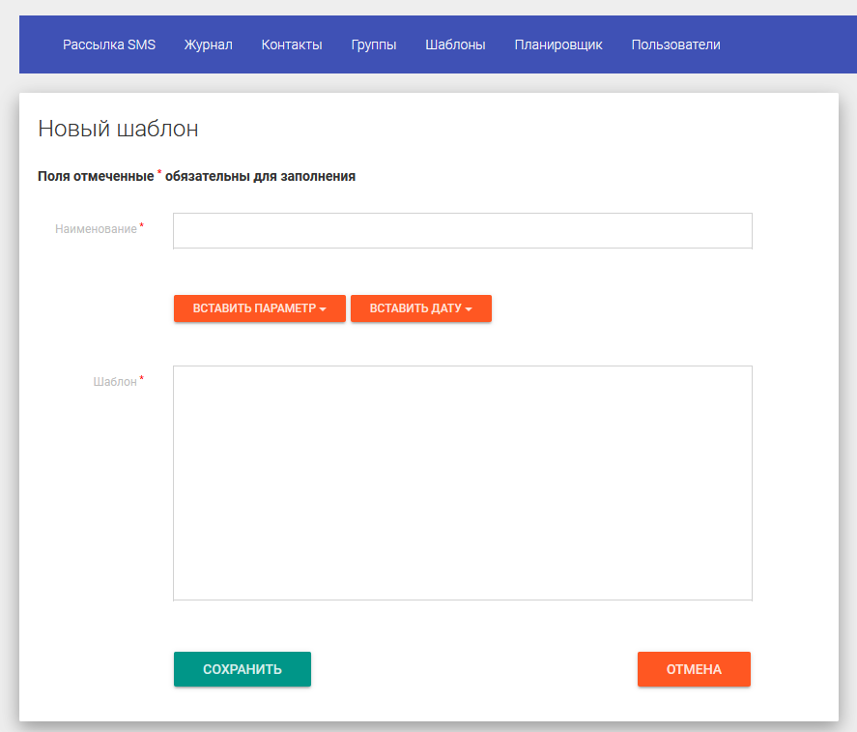Click the Наименование field label
The width and height of the screenshot is (857, 732).
(x=96, y=229)
